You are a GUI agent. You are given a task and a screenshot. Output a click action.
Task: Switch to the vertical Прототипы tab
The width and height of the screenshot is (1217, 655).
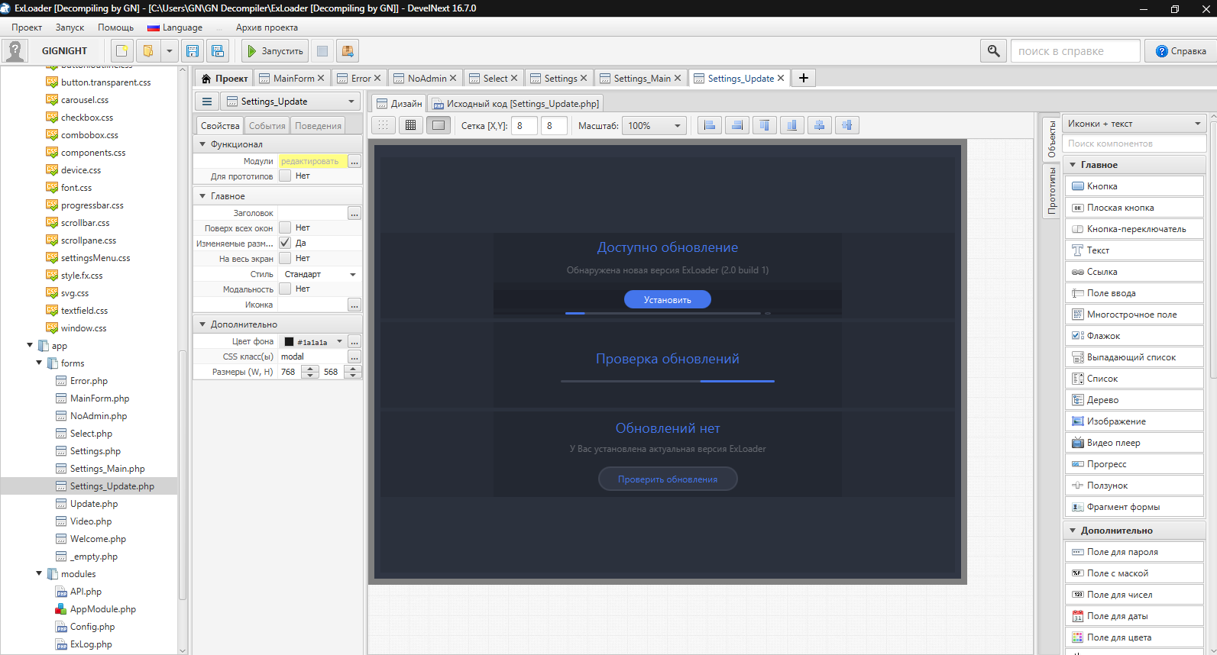click(x=1051, y=191)
